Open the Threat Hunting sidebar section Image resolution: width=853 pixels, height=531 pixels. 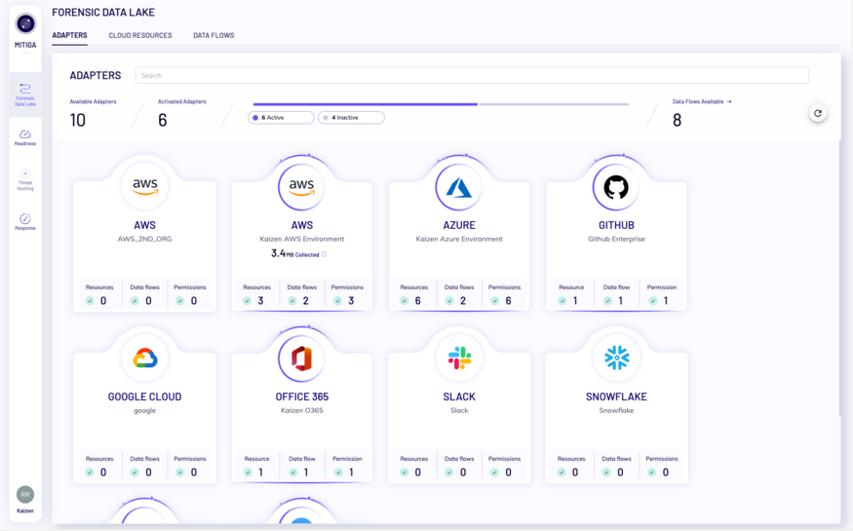click(25, 180)
